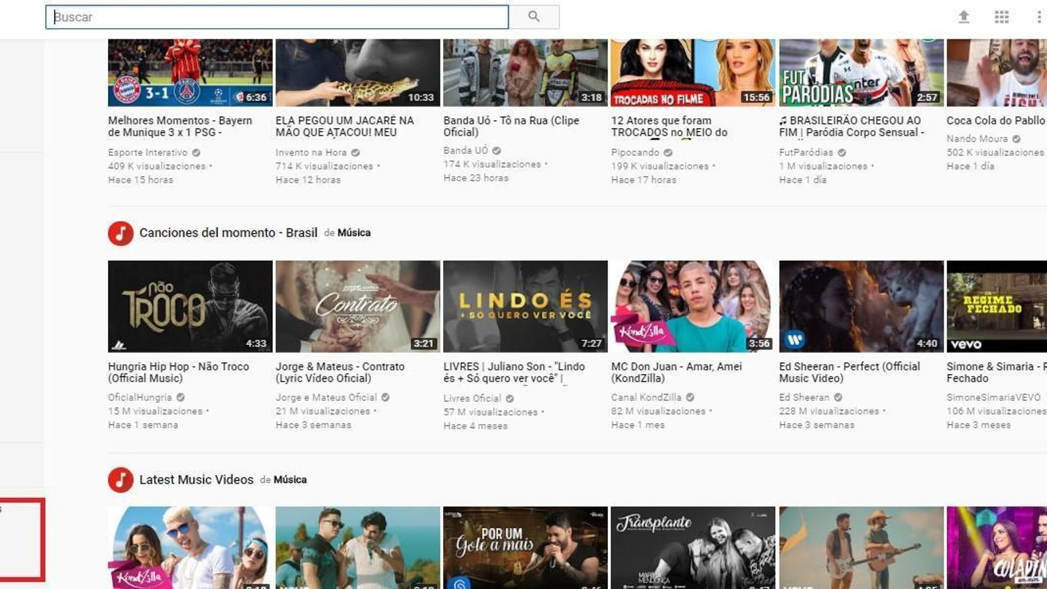Click the VEVO logo on Regime Fechado thumbnail

[966, 343]
